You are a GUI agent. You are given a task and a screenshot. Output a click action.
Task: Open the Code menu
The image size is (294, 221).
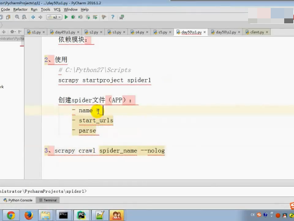(6, 9)
